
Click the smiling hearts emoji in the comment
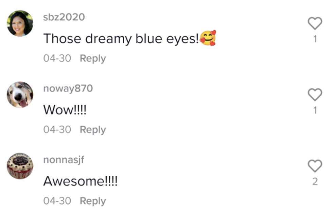(x=208, y=38)
